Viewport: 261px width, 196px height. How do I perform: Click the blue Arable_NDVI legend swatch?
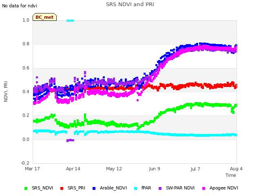pos(94,188)
